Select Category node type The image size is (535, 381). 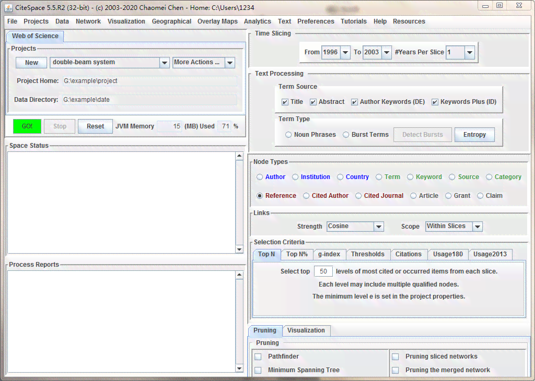(x=489, y=177)
